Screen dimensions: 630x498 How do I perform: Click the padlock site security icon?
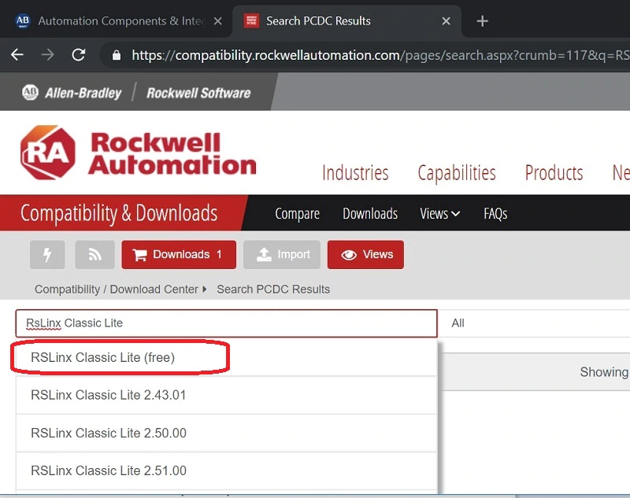(x=117, y=55)
